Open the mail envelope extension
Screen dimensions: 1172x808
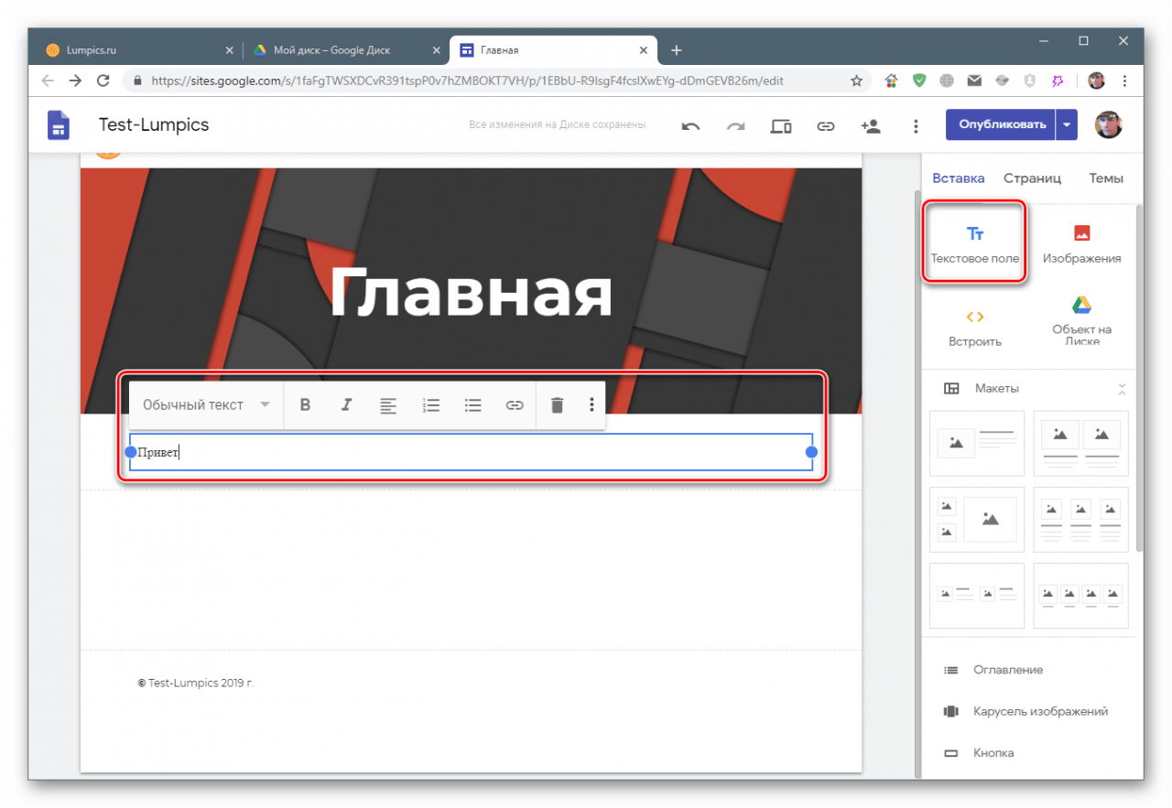coord(975,81)
